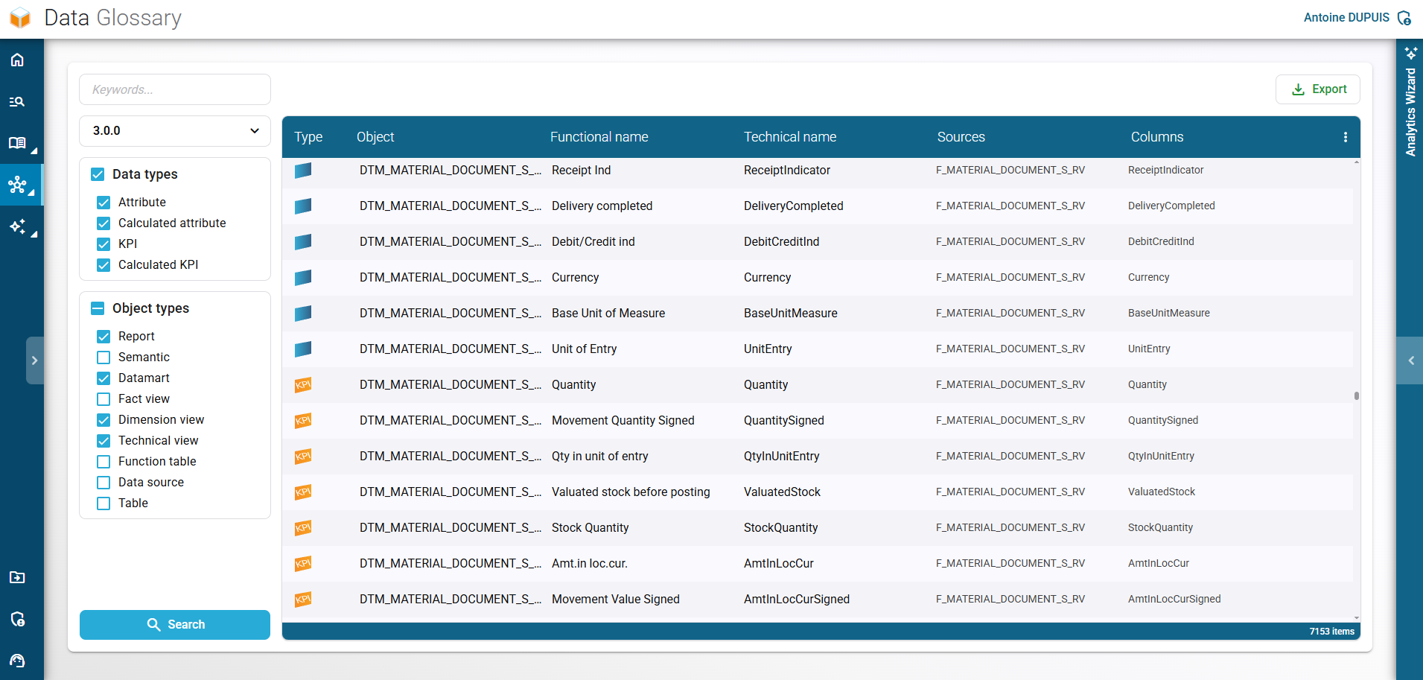The width and height of the screenshot is (1423, 680).
Task: Click the '7153 items' count in the footer
Action: point(1331,632)
